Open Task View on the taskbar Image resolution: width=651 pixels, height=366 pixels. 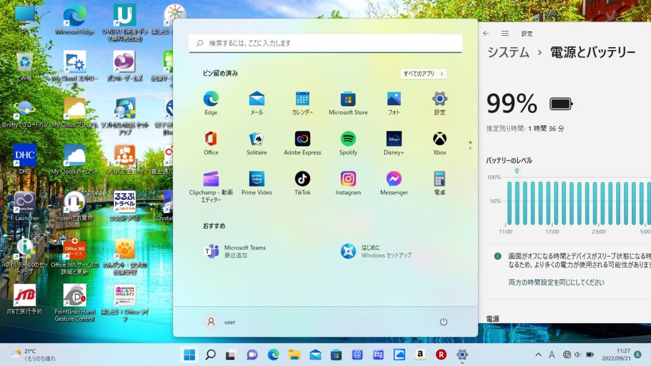(231, 355)
